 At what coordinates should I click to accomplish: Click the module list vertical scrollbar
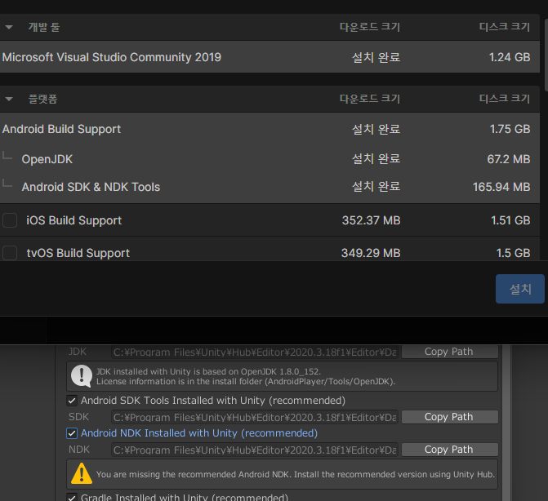tap(546, 55)
